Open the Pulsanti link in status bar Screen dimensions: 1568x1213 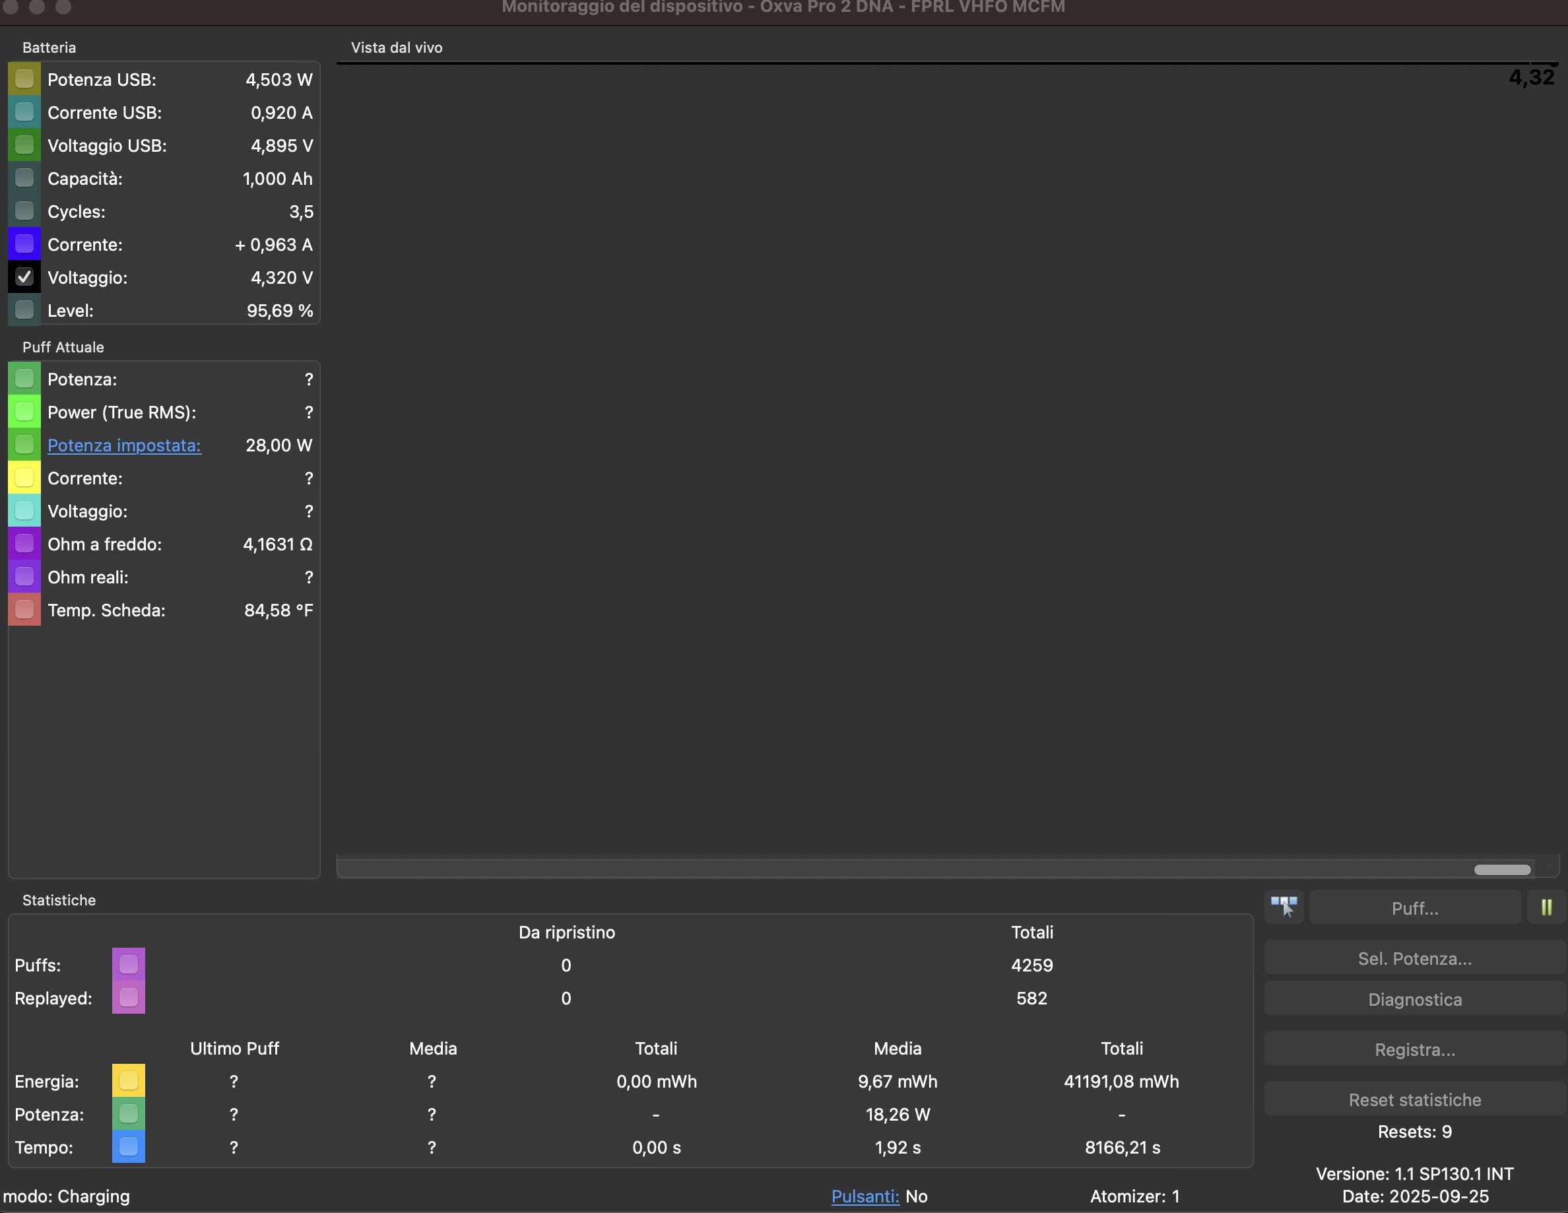tap(865, 1197)
